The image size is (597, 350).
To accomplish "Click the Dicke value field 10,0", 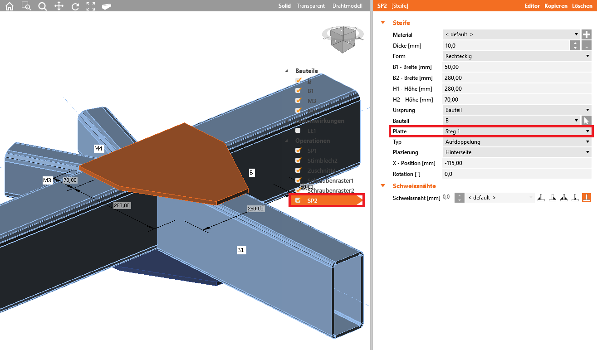I will pos(506,45).
